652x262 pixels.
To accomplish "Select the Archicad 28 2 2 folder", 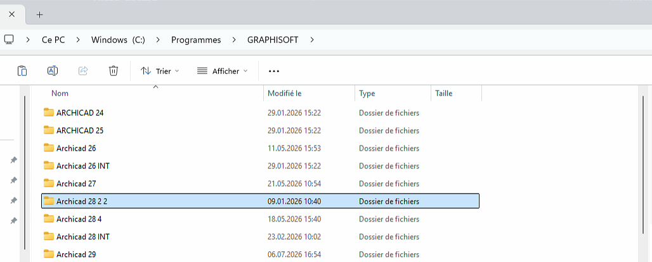I will [x=260, y=201].
